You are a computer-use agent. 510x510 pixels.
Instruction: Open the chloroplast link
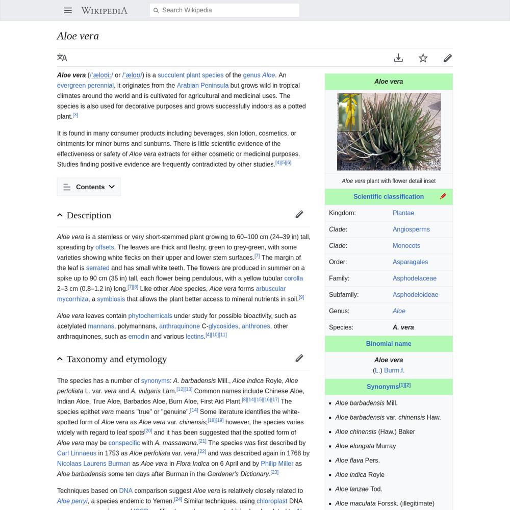(x=272, y=501)
